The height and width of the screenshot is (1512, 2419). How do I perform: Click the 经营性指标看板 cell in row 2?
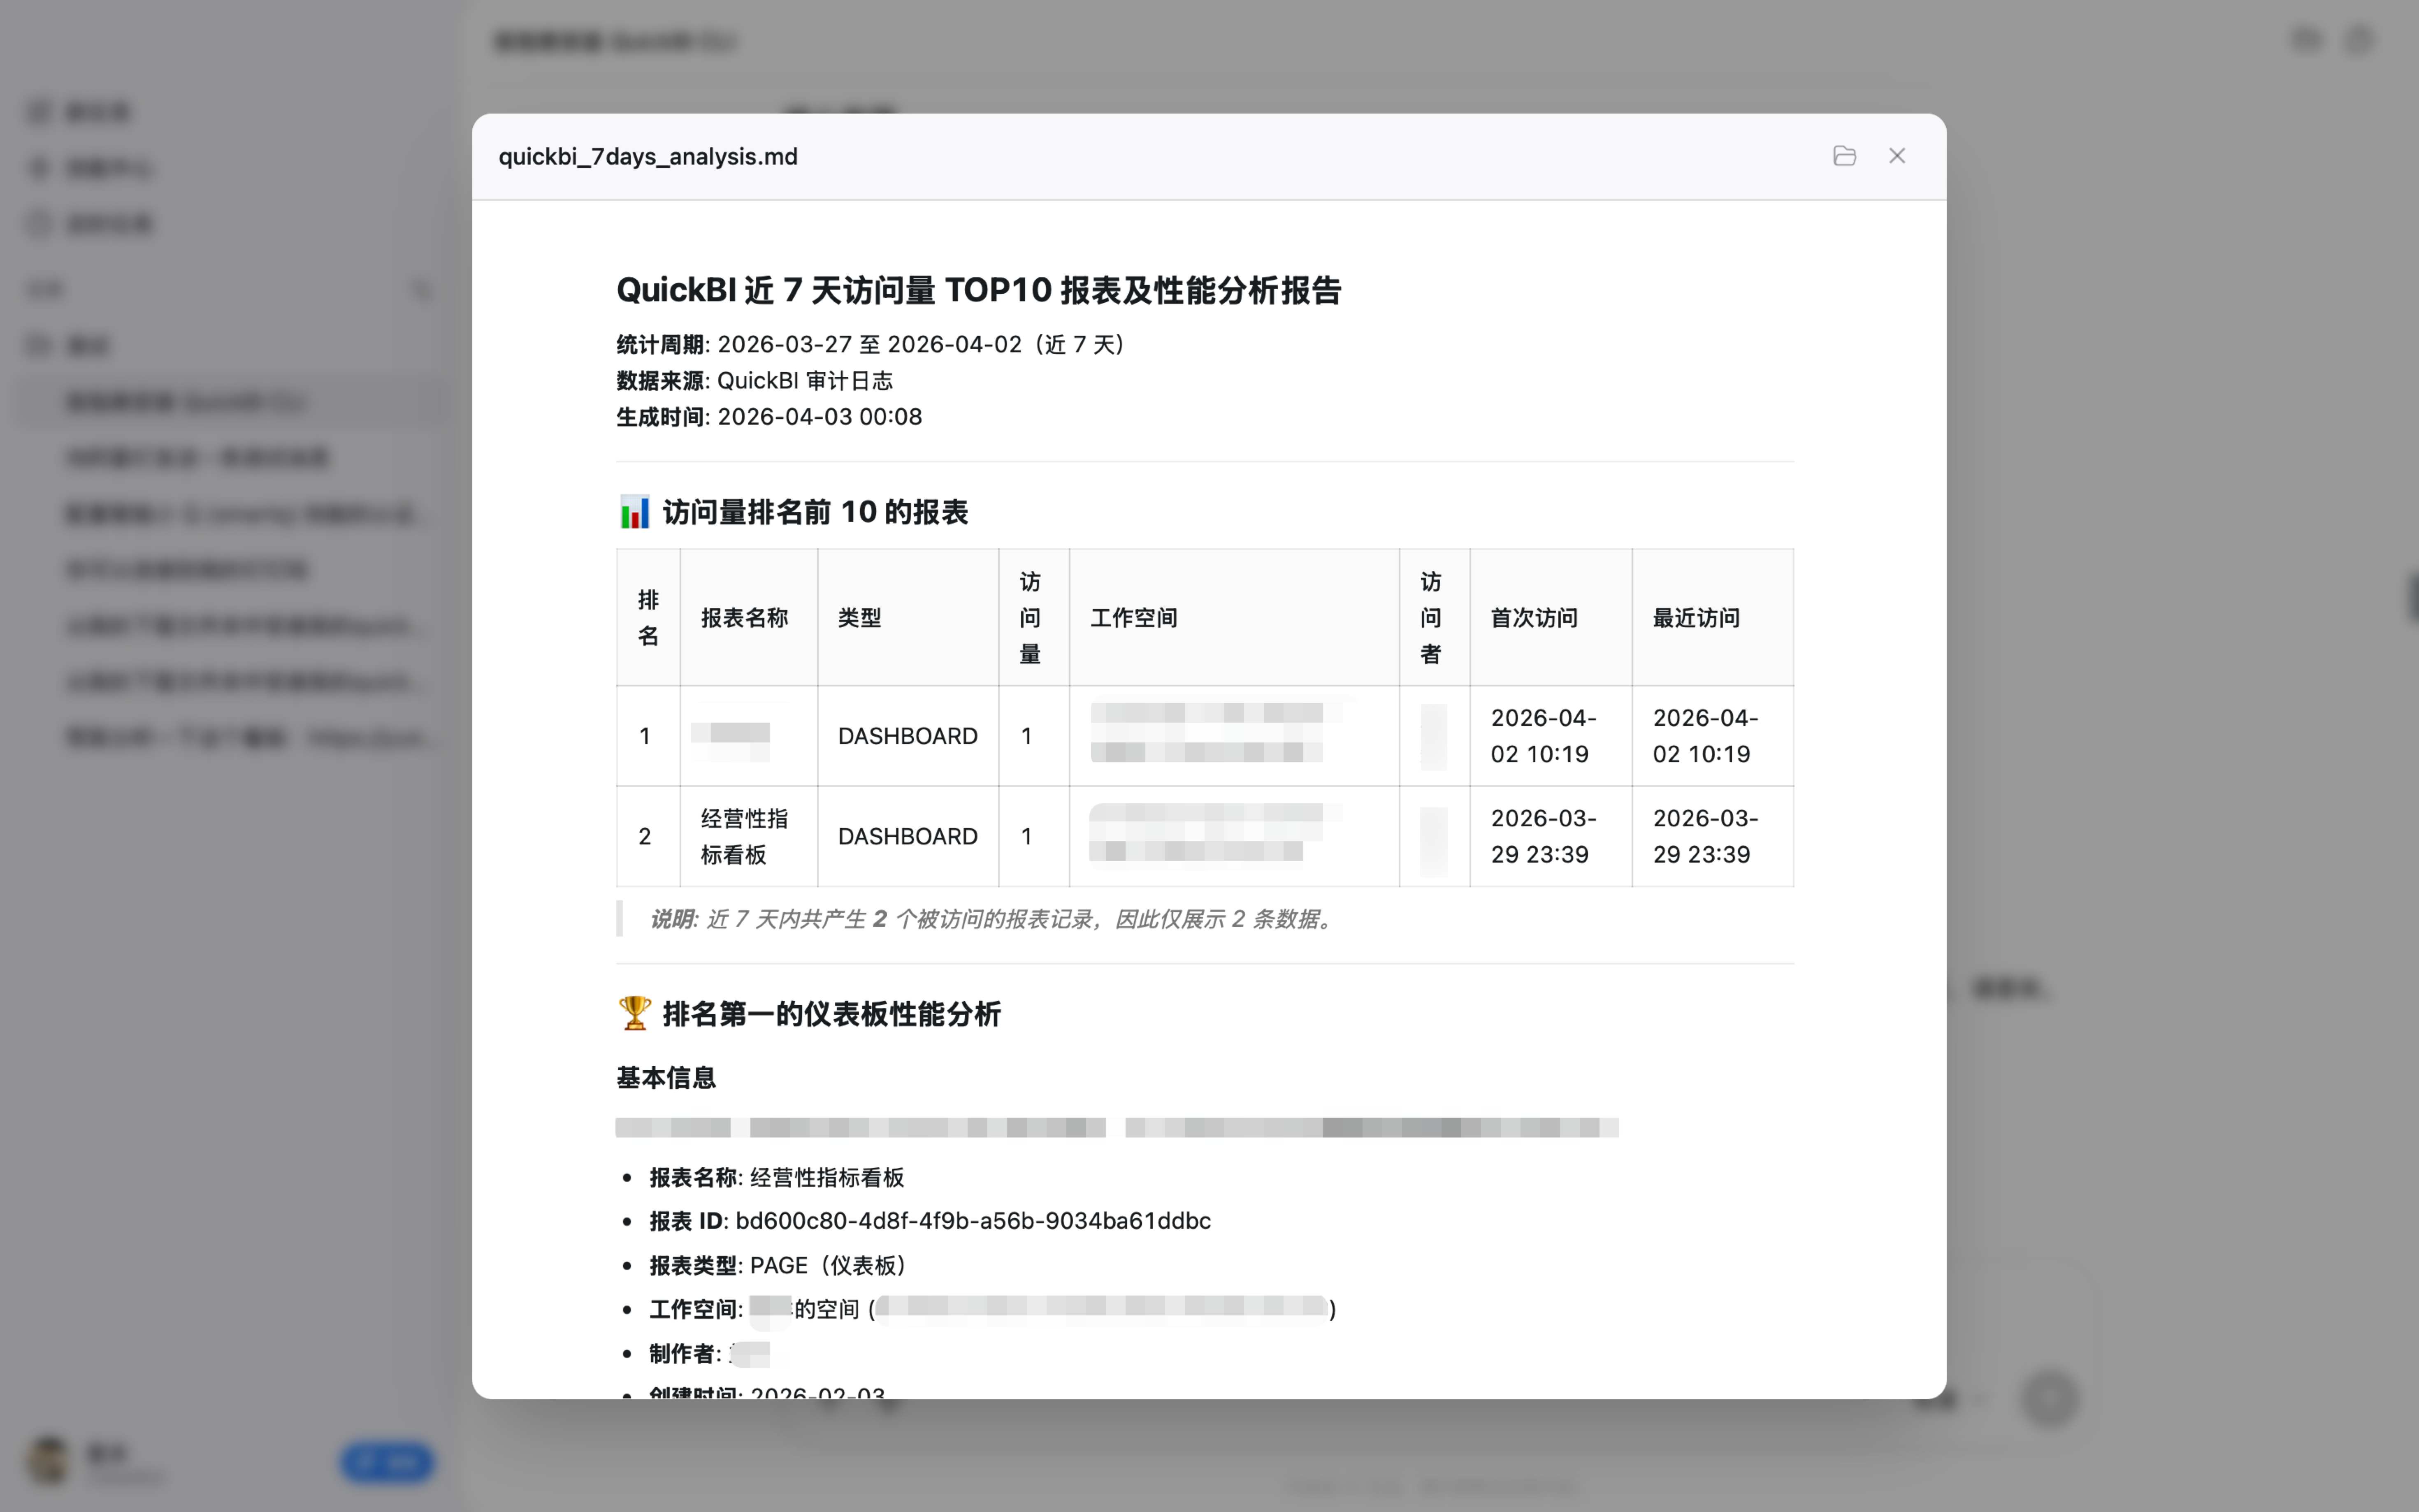tap(744, 836)
